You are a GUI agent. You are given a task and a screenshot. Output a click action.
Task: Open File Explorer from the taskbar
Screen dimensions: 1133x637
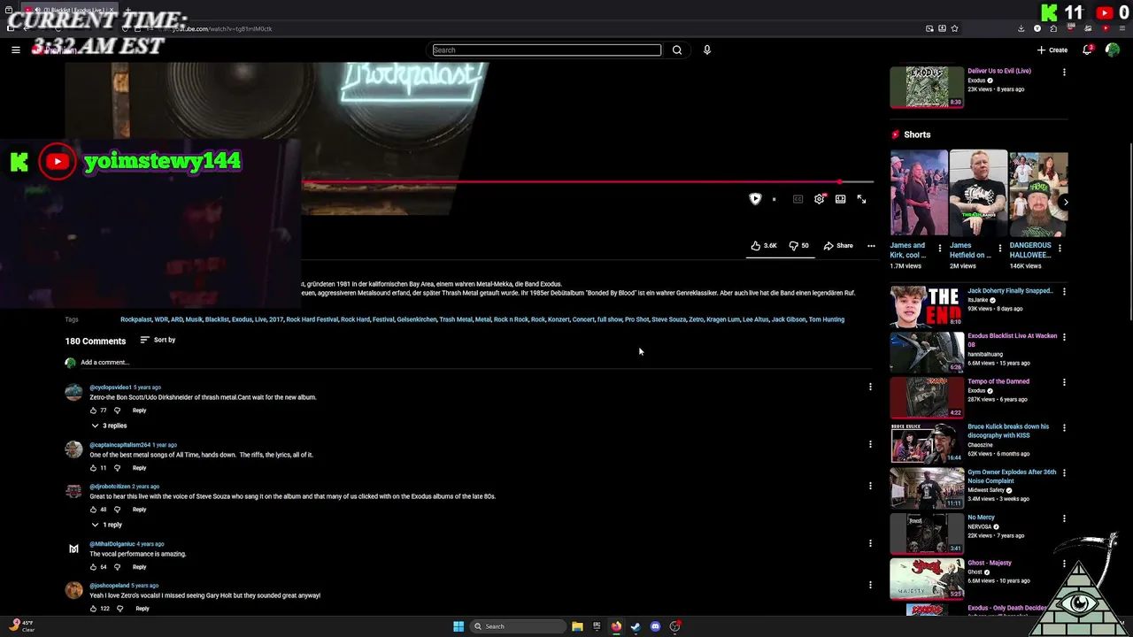point(577,626)
